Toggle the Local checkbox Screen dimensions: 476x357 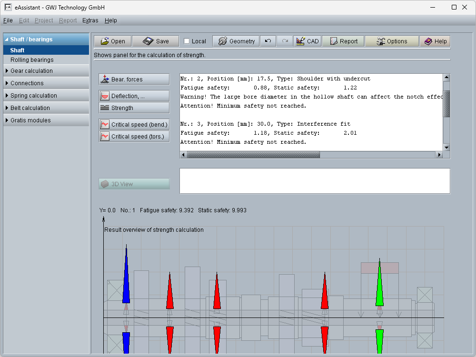(187, 41)
